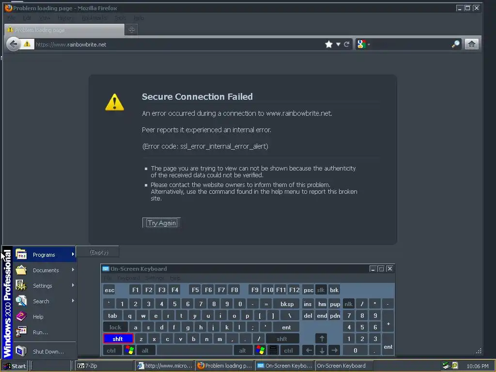This screenshot has height=372, width=496.
Task: Click right Windows logo key on keyboard
Action: (260, 351)
